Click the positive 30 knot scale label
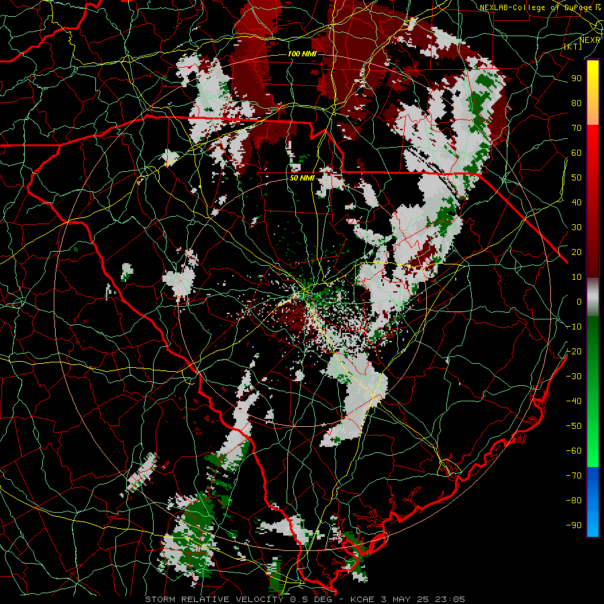 coord(576,228)
